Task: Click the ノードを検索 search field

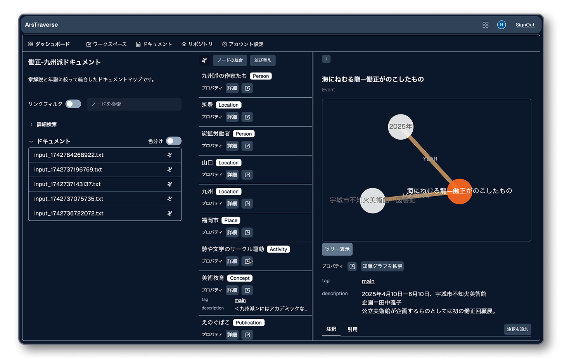Action: [134, 104]
